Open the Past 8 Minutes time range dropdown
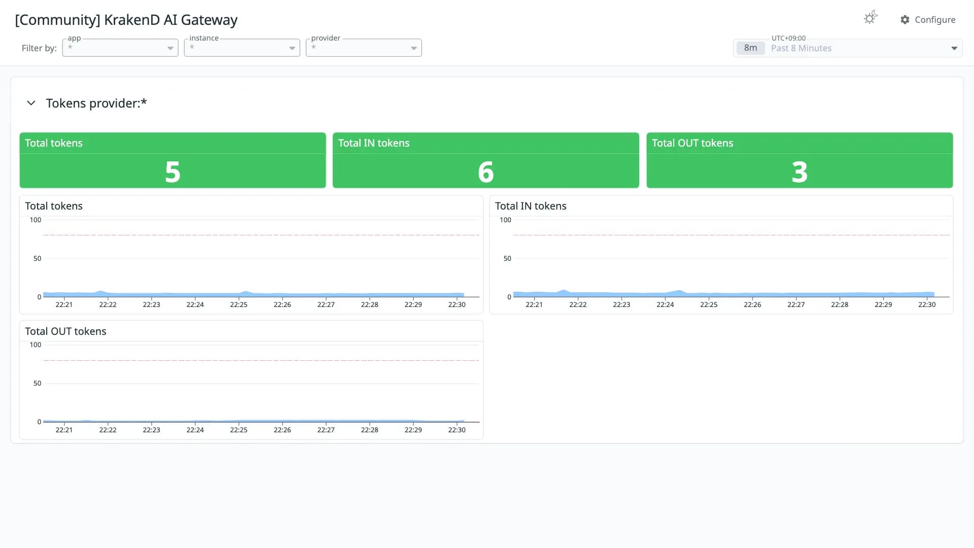The image size is (974, 548). [848, 48]
